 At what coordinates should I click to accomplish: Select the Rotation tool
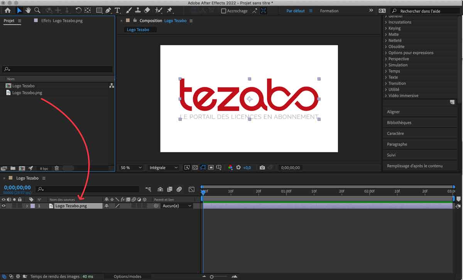(78, 10)
